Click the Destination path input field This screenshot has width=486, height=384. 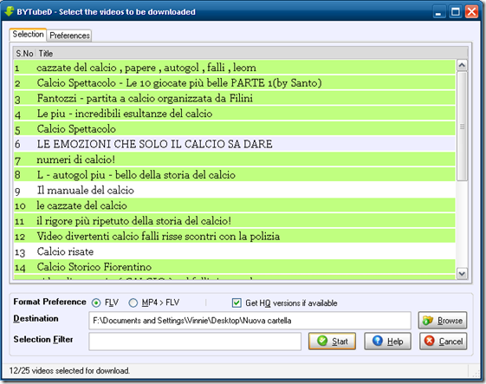click(249, 321)
